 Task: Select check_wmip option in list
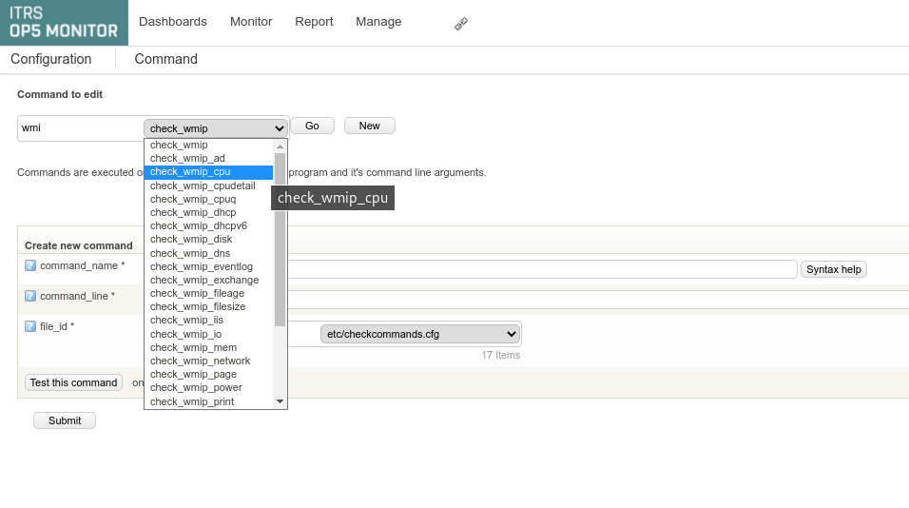pos(208,145)
